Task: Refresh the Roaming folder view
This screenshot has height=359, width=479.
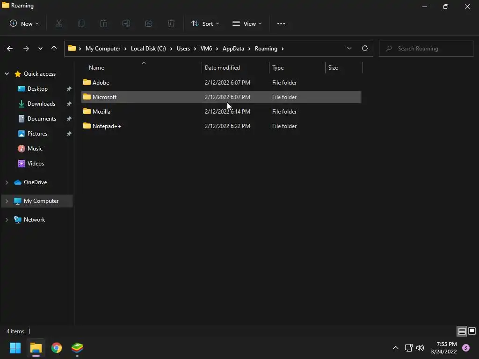Action: pyautogui.click(x=365, y=48)
